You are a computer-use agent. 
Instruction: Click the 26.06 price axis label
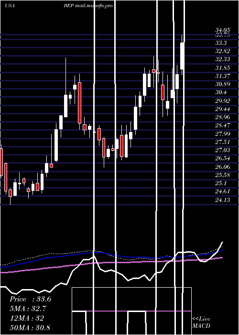(x=222, y=167)
